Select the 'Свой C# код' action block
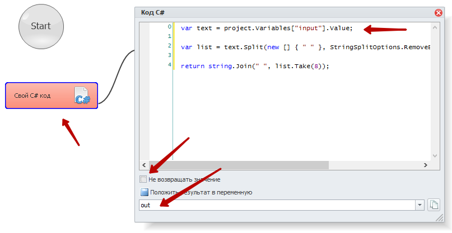 pyautogui.click(x=52, y=96)
